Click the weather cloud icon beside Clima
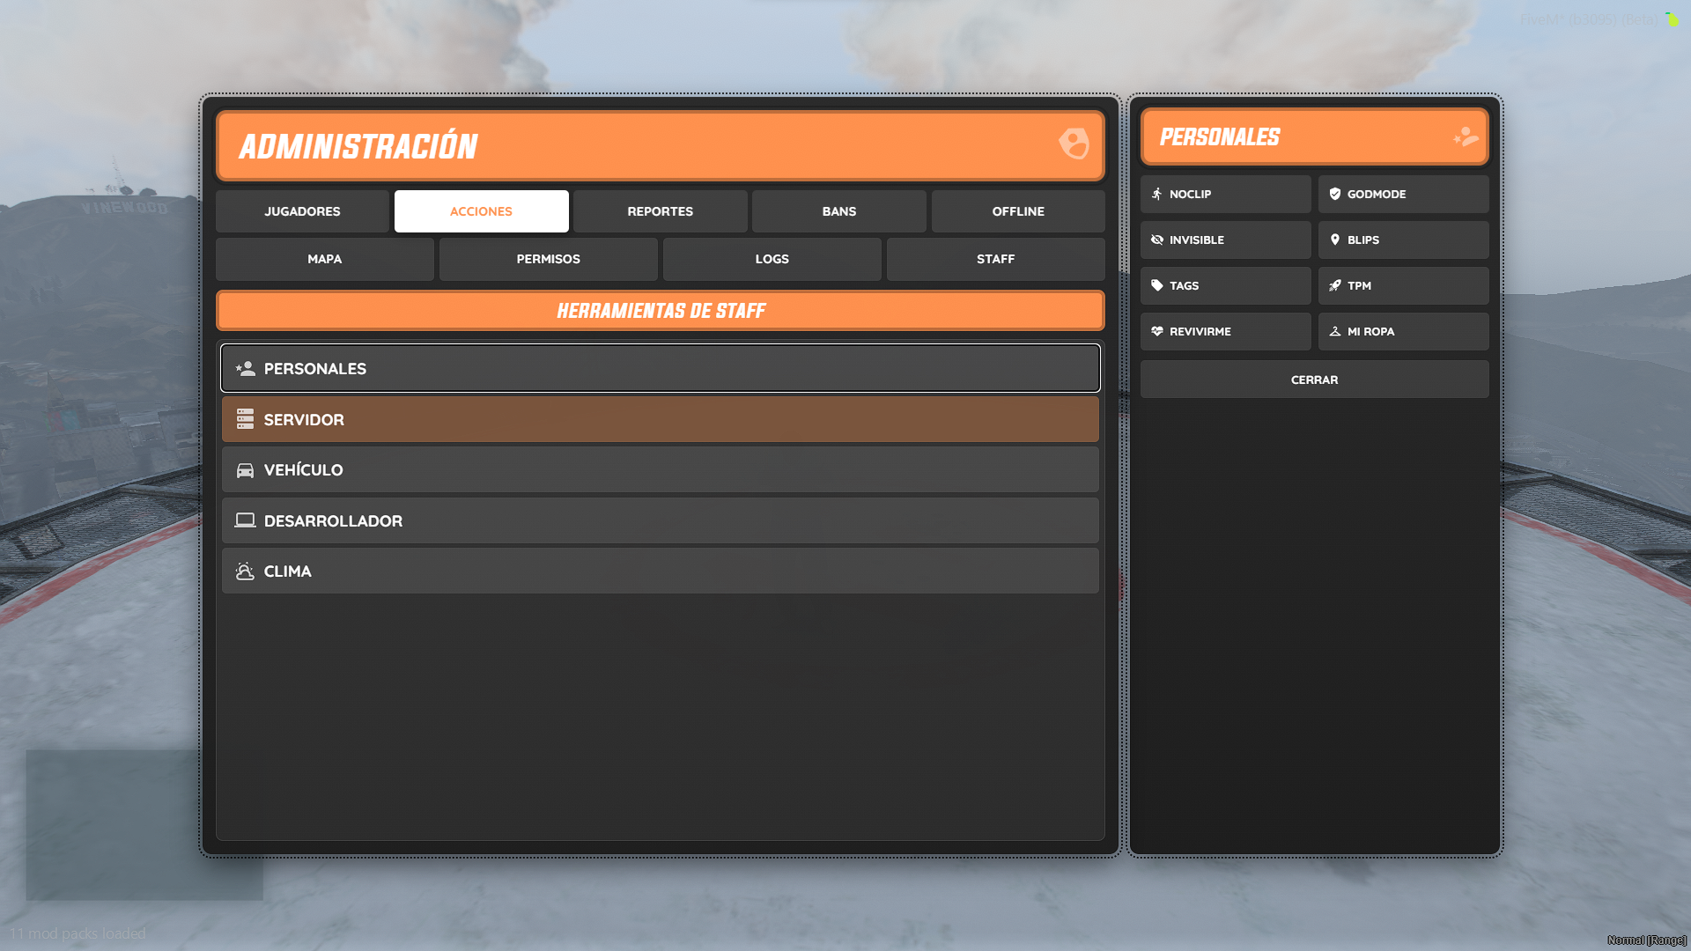Image resolution: width=1691 pixels, height=951 pixels. 245,571
